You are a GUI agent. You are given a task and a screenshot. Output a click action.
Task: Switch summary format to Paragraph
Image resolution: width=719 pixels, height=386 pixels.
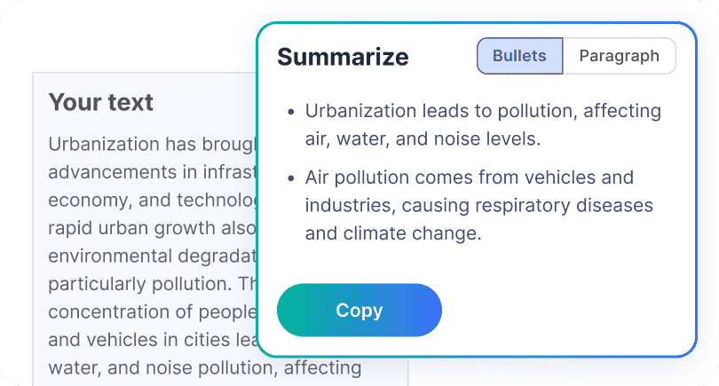pyautogui.click(x=619, y=56)
